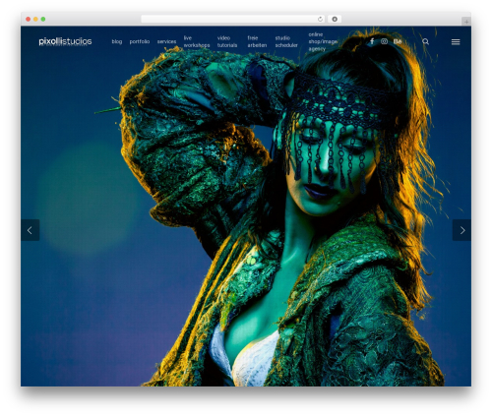Open the hamburger menu icon
Viewport: 492px width, 416px height.
tap(456, 42)
